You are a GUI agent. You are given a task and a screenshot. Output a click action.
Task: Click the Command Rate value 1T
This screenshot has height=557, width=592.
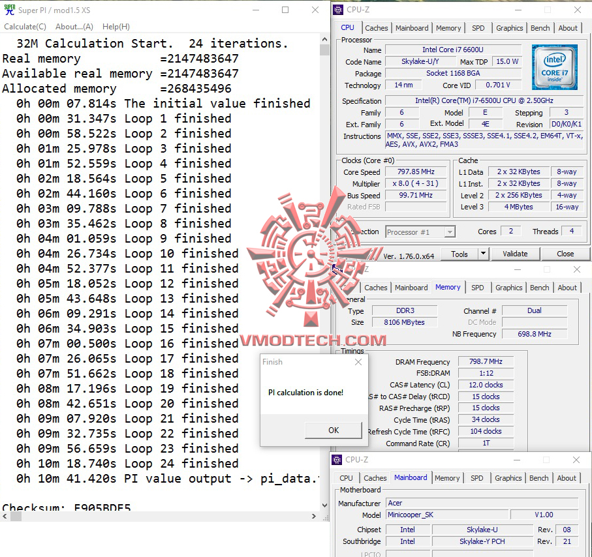point(486,443)
